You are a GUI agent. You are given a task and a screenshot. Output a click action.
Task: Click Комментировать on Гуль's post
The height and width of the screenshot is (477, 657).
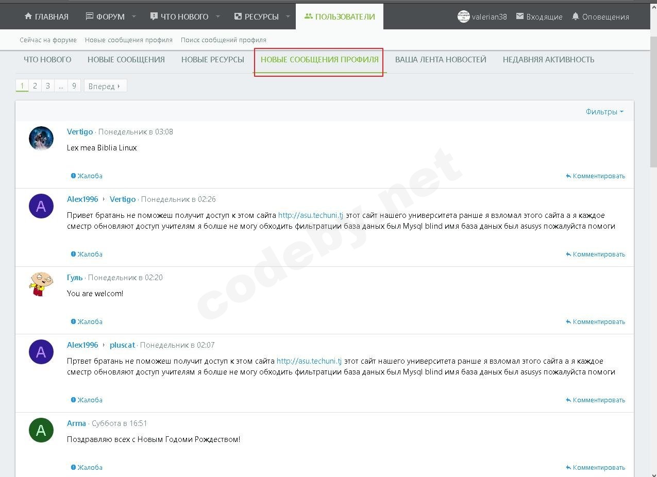click(x=595, y=321)
